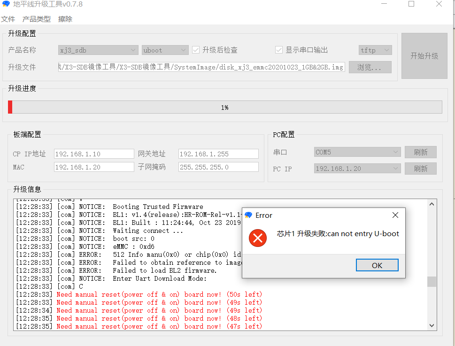Image resolution: width=455 pixels, height=346 pixels.
Task: Toggle the 显示串口输出 checkbox
Action: click(x=279, y=50)
